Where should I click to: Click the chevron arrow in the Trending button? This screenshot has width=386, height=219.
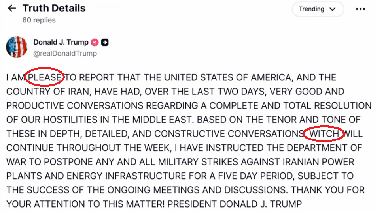332,9
